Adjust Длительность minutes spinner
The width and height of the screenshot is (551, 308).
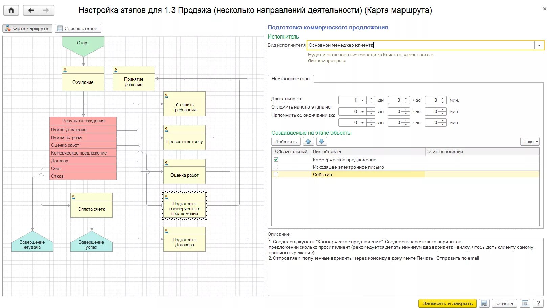pyautogui.click(x=442, y=100)
